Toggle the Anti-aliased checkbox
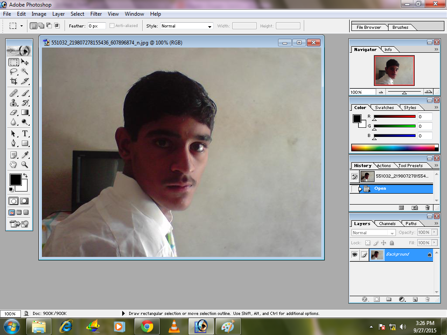The width and height of the screenshot is (447, 335). (112, 26)
